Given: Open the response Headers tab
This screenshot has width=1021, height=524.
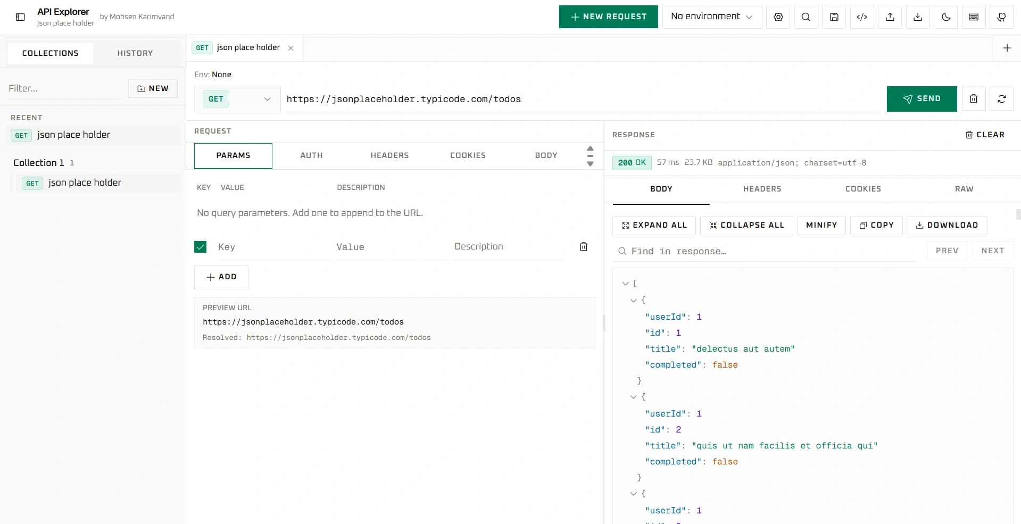Looking at the screenshot, I should 762,189.
